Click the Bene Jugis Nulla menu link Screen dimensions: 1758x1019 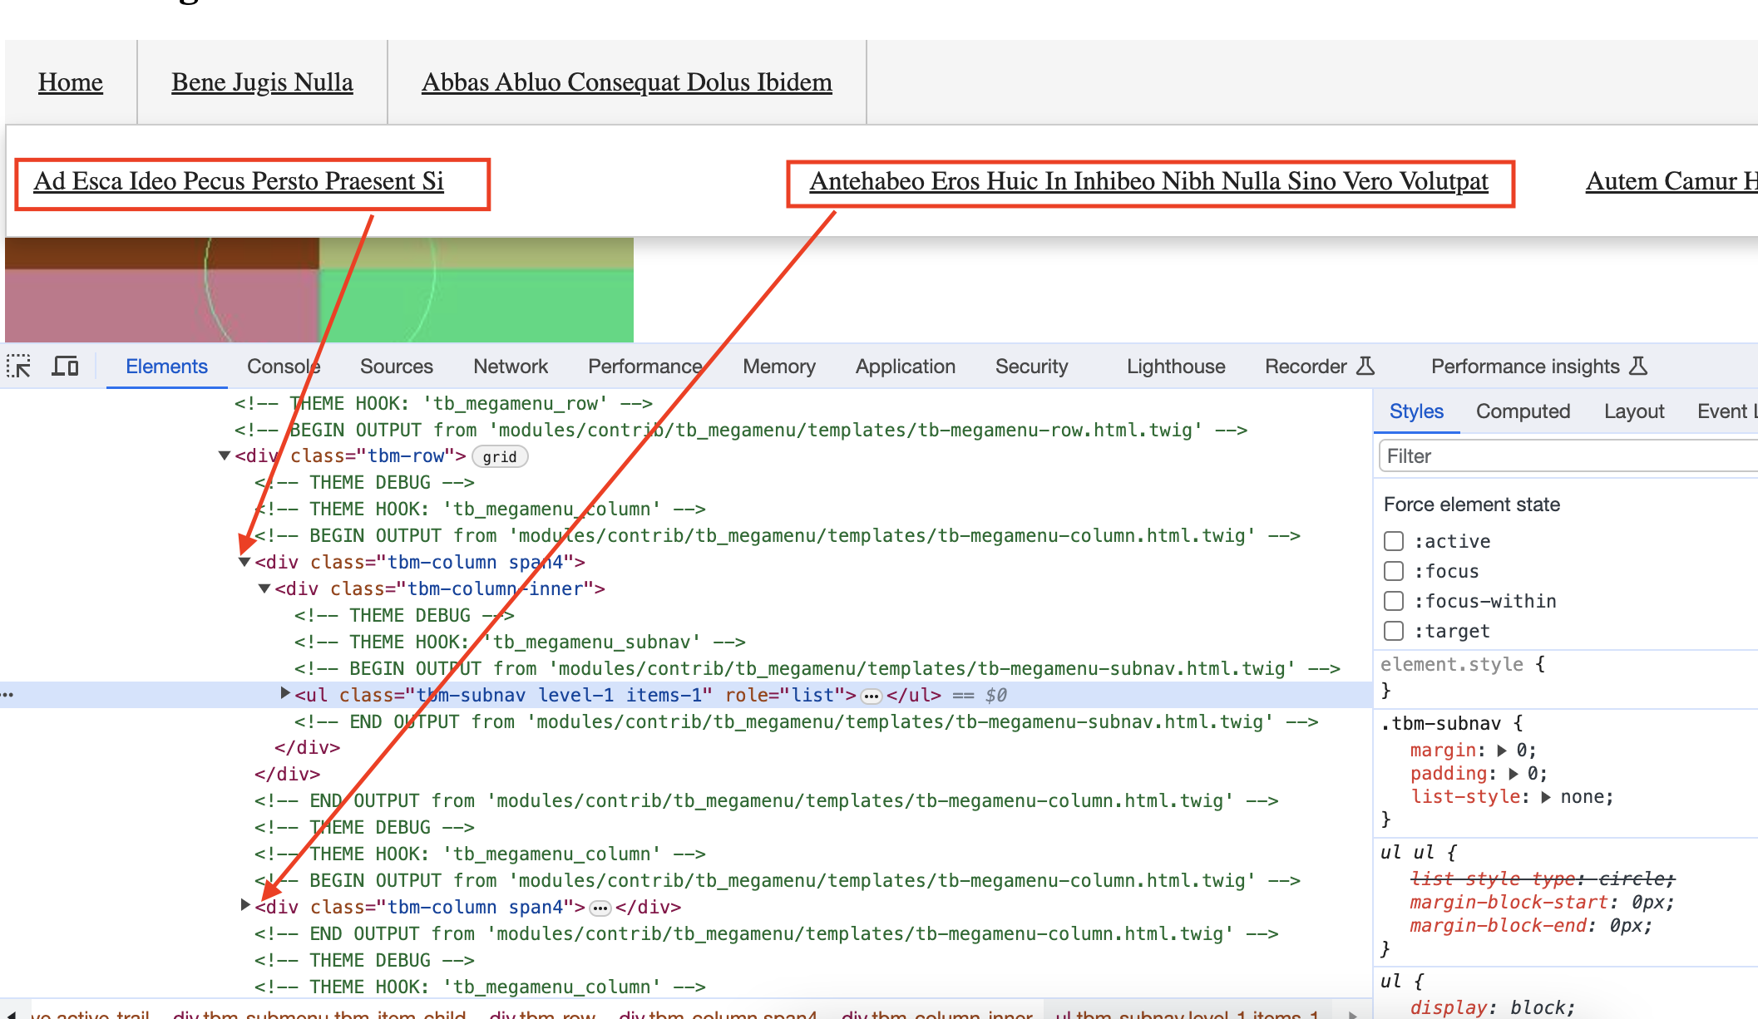pos(262,81)
